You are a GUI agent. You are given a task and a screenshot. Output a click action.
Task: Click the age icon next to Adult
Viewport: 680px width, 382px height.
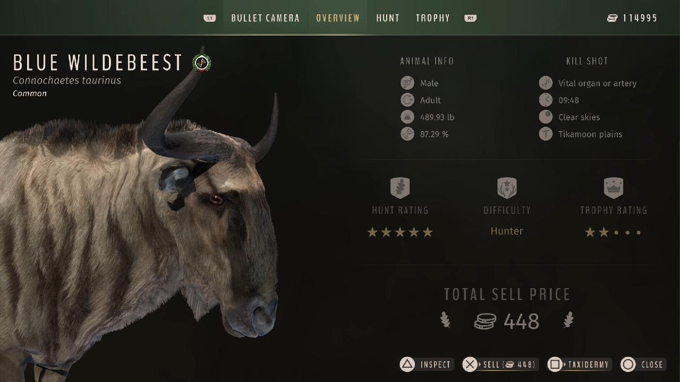point(407,100)
